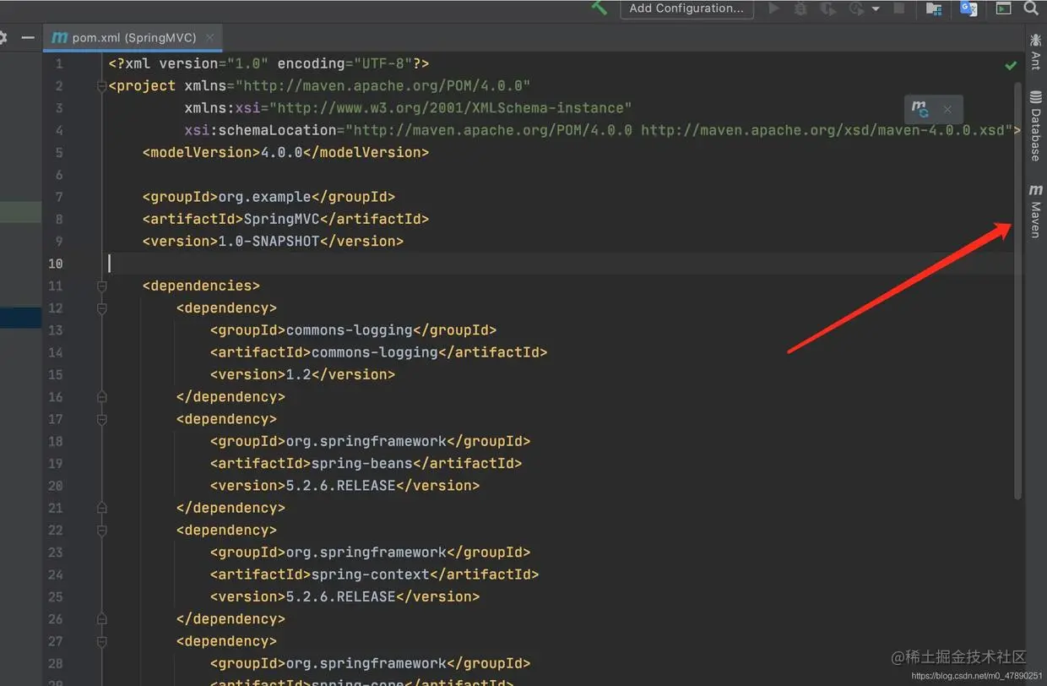Click the groupId commons-logging line

click(x=353, y=330)
